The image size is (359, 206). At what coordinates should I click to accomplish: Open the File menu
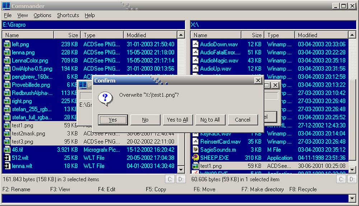coord(8,15)
